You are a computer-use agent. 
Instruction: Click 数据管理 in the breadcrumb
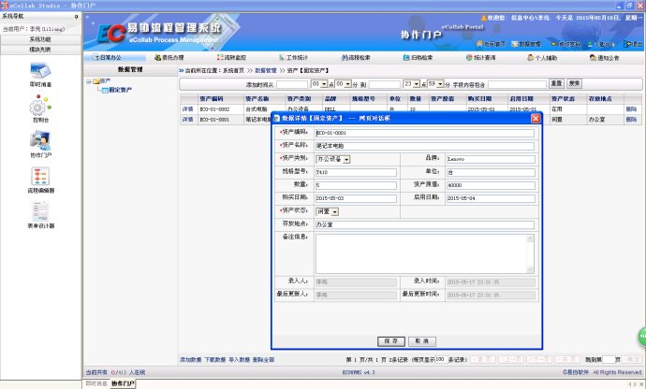(266, 71)
